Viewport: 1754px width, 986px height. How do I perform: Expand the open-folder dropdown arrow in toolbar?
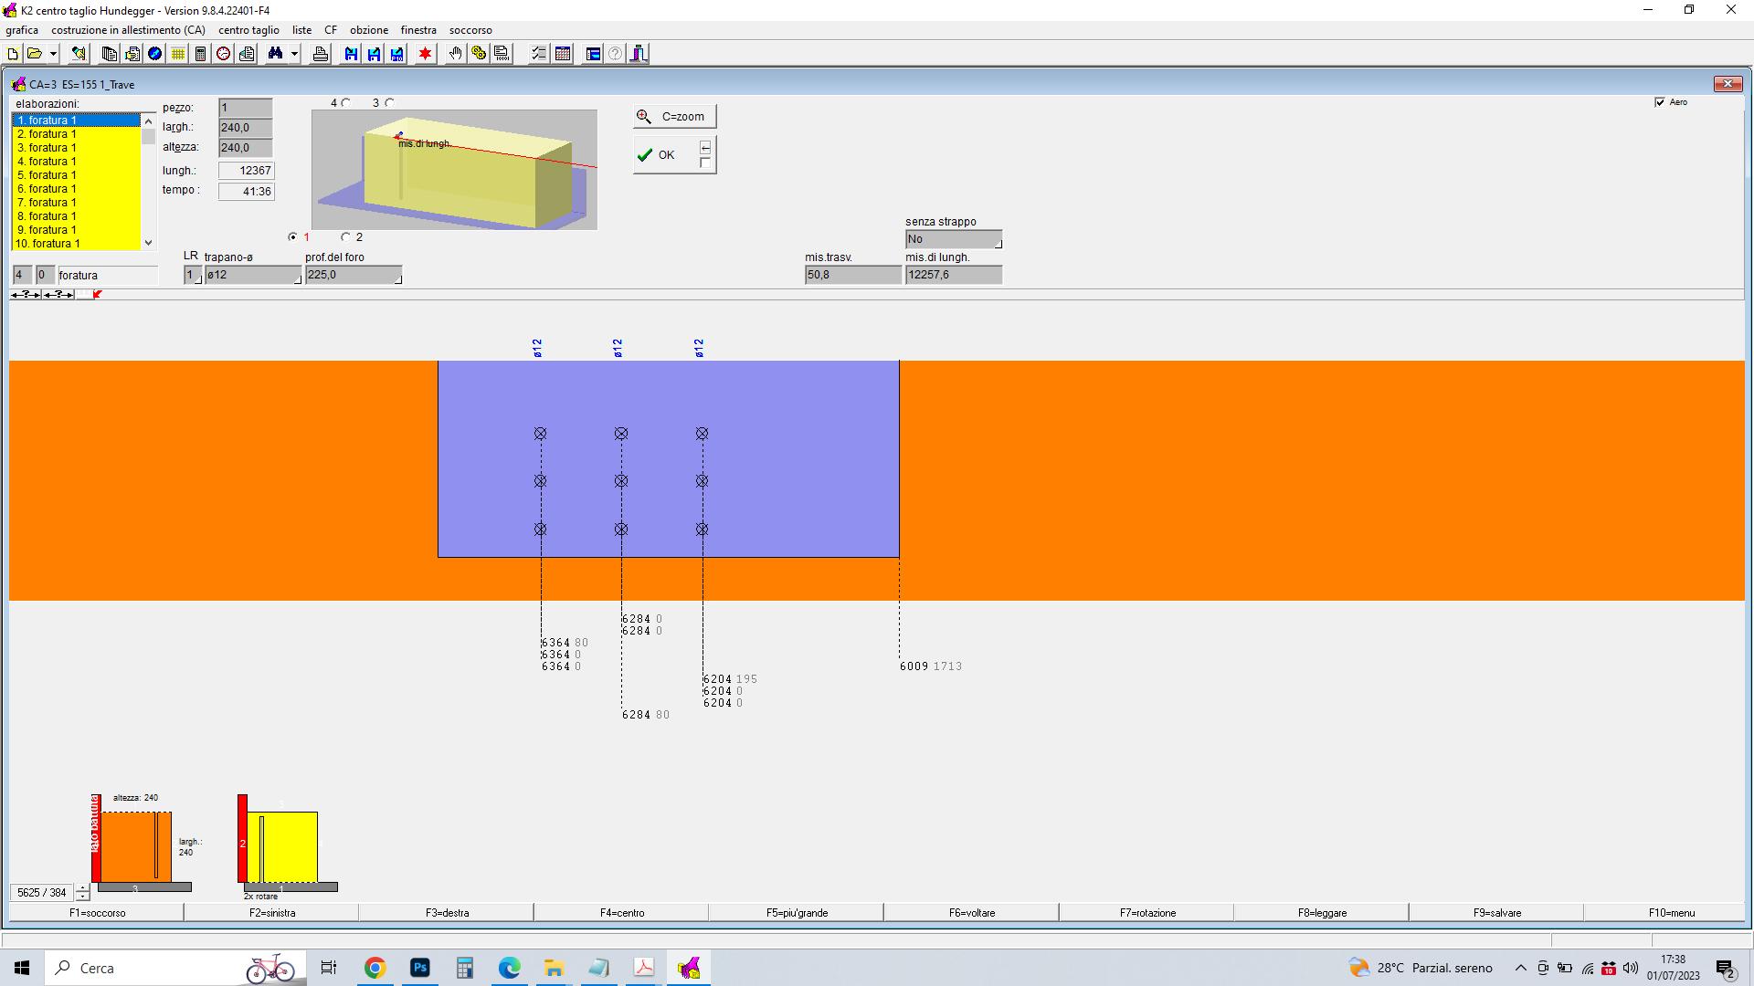[x=53, y=54]
